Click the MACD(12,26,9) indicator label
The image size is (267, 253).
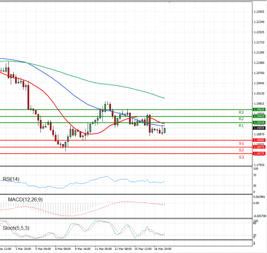point(25,200)
